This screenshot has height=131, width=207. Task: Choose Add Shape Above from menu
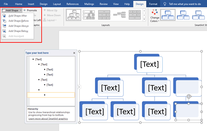[19, 26]
